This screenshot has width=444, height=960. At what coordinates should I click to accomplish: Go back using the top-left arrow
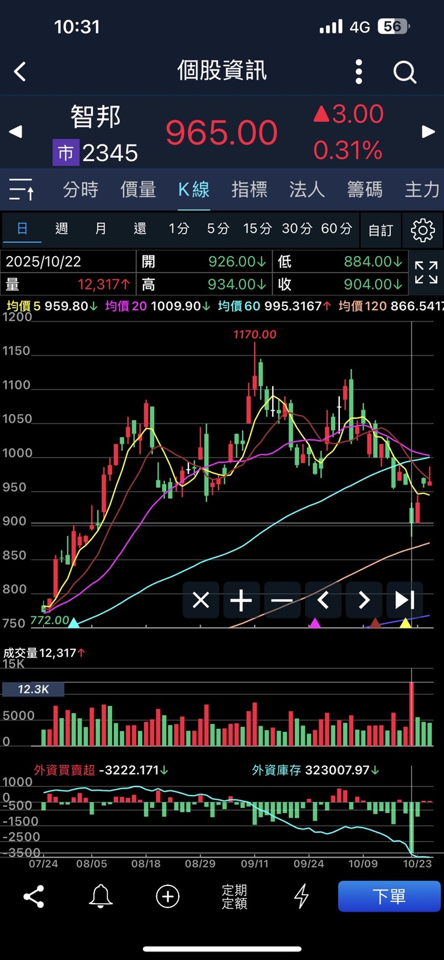[x=20, y=72]
